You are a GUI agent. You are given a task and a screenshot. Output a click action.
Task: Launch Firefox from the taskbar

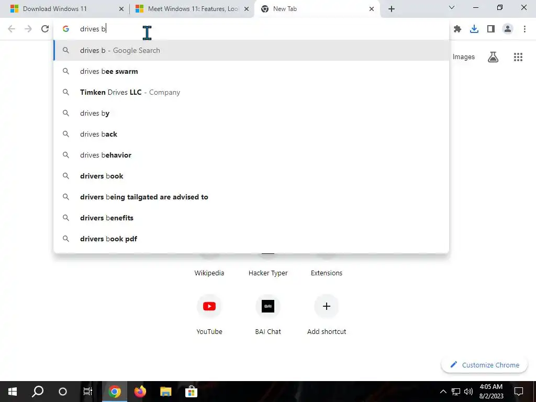140,392
